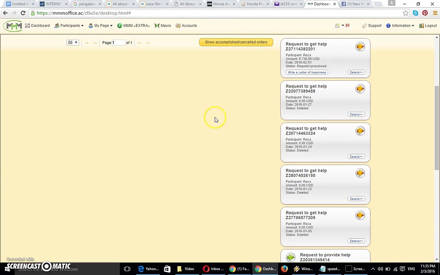Screen dimensions: 440x275
Task: Click the volume icon in system tray
Action: click(380, 269)
